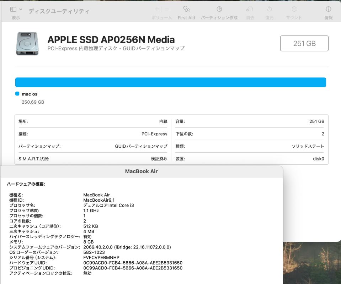Screen dimensions: 341x284
Task: Click the disk0 device row value
Action: coord(318,159)
